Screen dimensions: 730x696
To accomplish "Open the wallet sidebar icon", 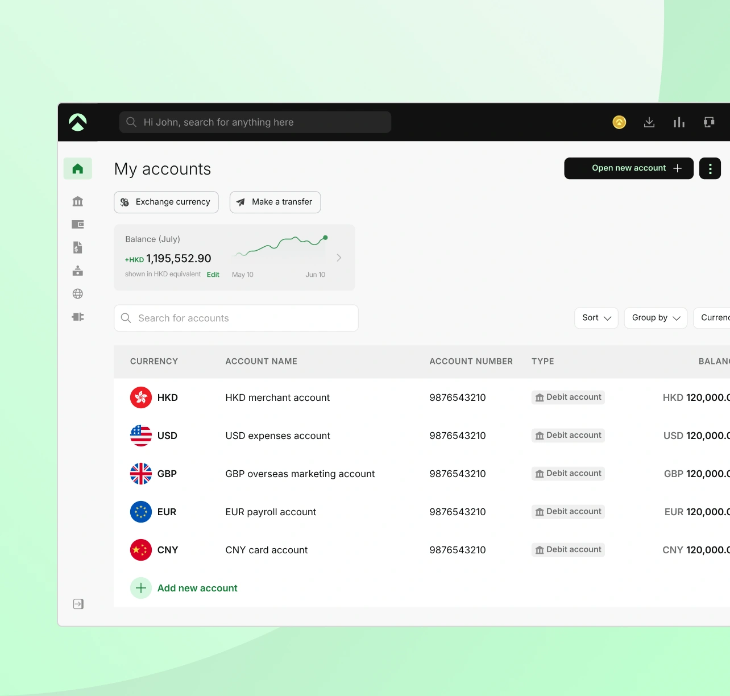I will [78, 225].
